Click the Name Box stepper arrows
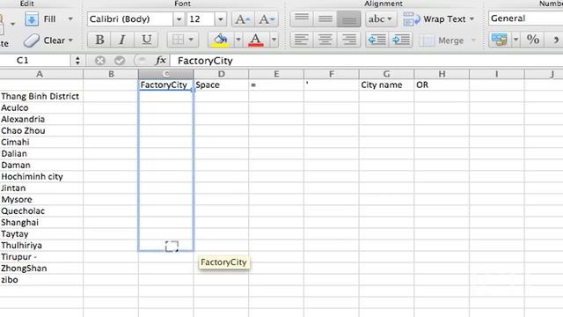 coord(77,61)
